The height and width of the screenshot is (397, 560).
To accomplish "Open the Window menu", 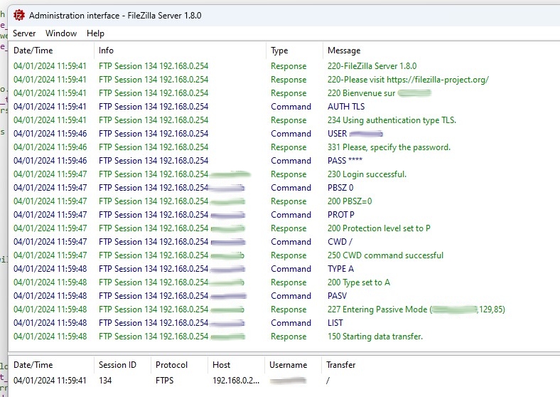I will click(61, 33).
